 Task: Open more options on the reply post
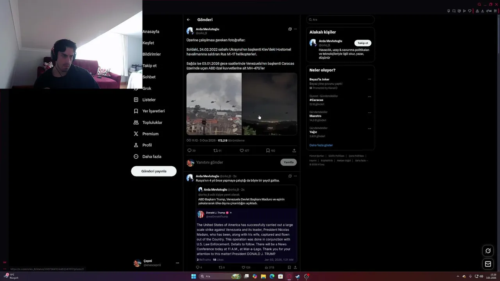click(295, 176)
